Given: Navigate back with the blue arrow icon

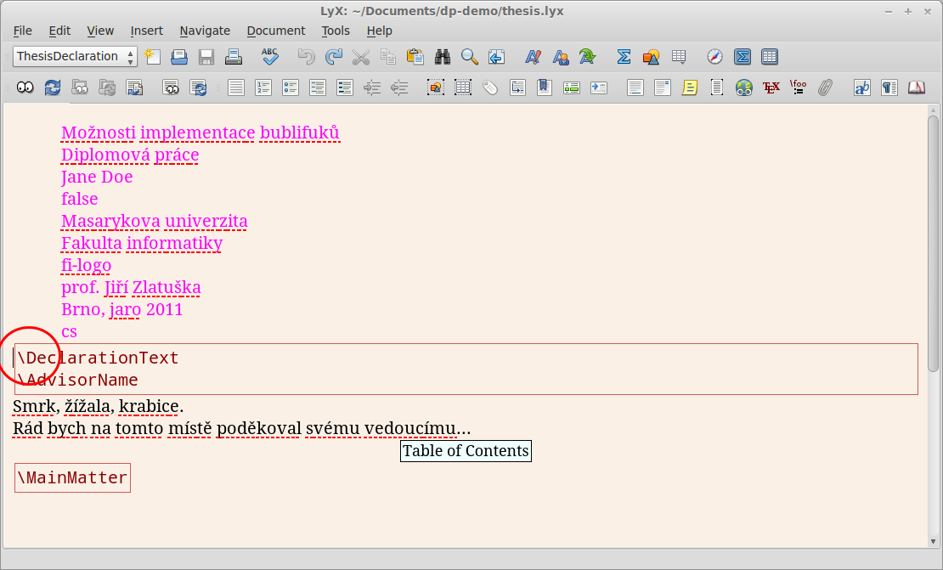Looking at the screenshot, I should 497,57.
